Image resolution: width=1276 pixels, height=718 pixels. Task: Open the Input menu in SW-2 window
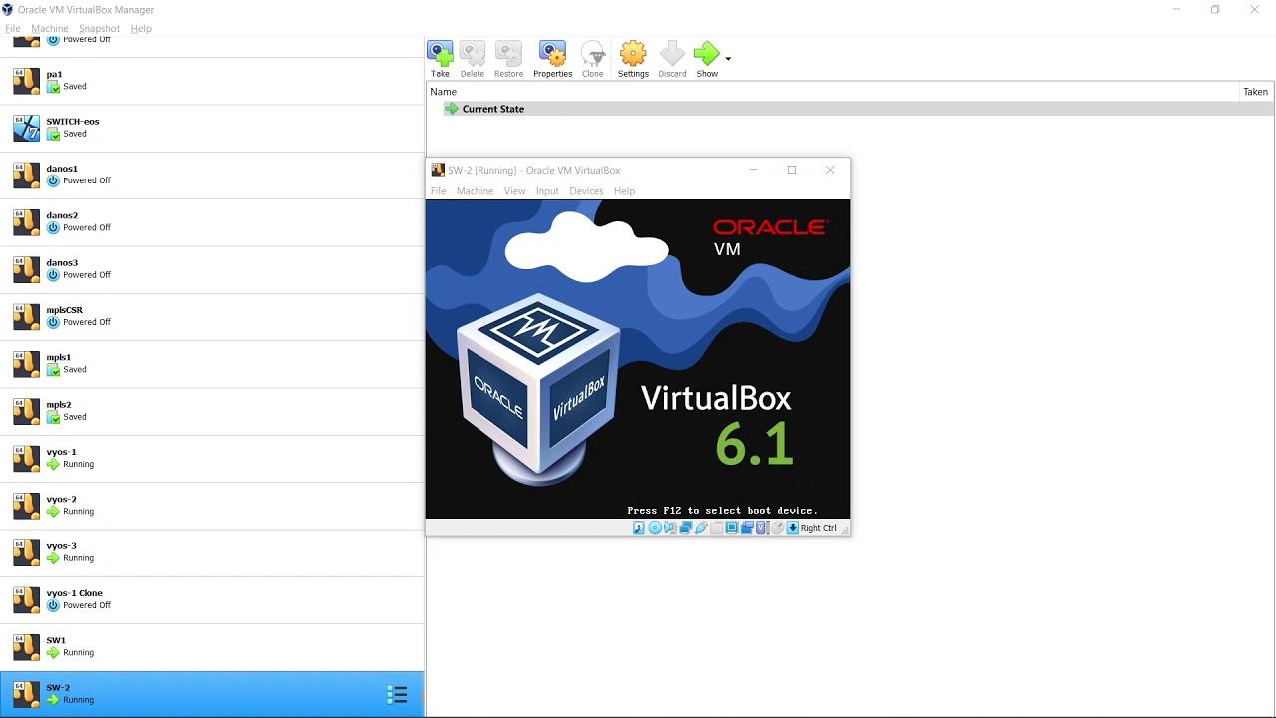[x=547, y=191]
